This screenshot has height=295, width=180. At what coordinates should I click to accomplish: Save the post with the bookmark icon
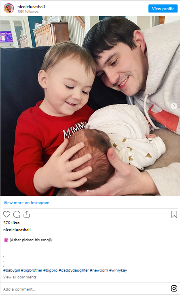click(174, 214)
